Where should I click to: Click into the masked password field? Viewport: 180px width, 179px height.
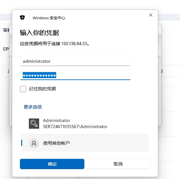coord(75,75)
